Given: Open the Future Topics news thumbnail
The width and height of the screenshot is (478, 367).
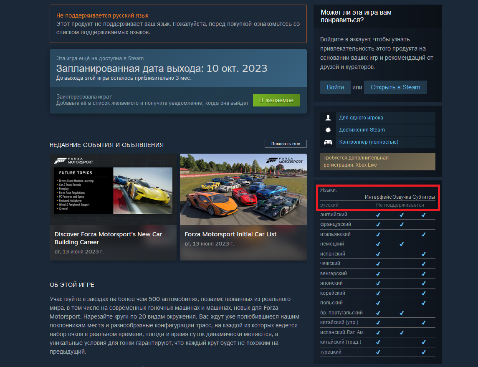Looking at the screenshot, I should 113,189.
